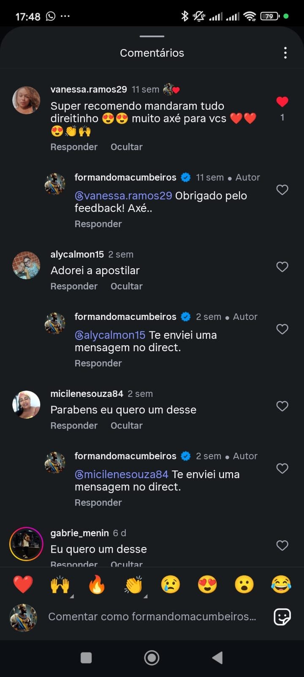
Task: Open gabrie_menin's story profile picture
Action: [26, 544]
